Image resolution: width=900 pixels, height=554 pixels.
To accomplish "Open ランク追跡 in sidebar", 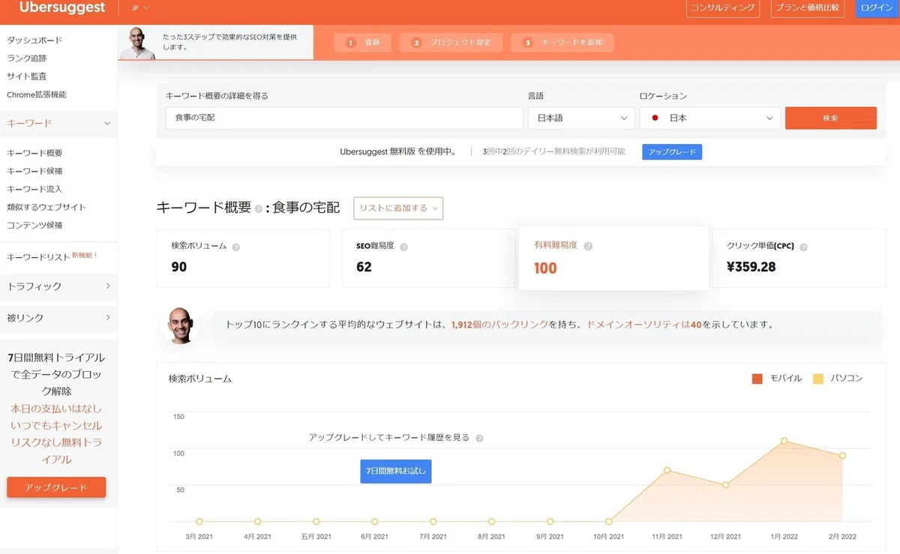I will click(27, 58).
